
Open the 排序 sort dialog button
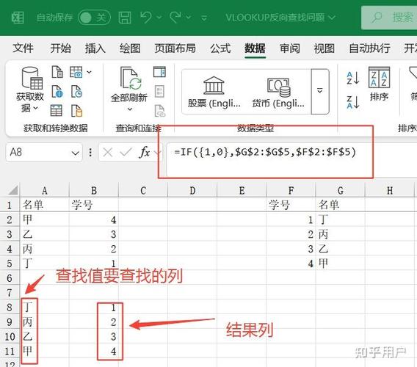tap(379, 84)
